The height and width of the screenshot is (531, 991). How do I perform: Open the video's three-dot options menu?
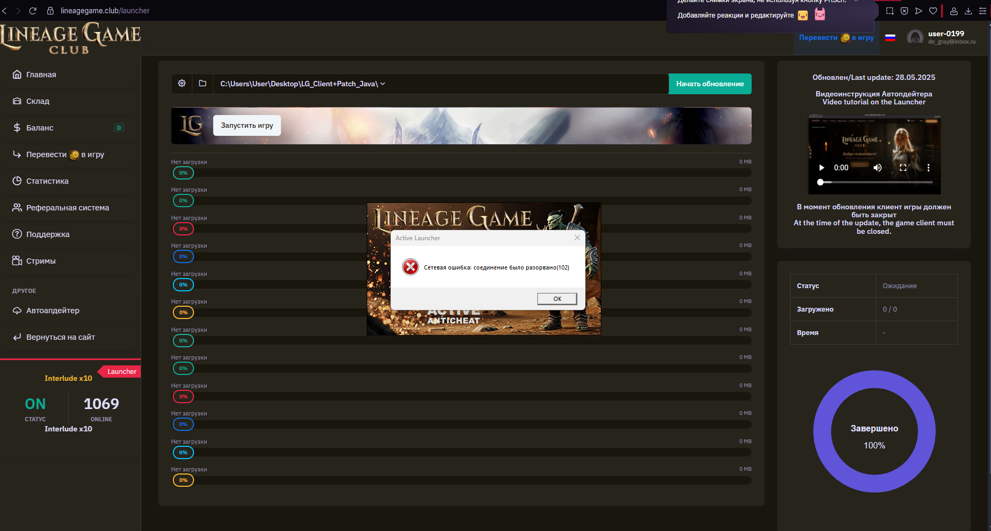[x=928, y=168]
